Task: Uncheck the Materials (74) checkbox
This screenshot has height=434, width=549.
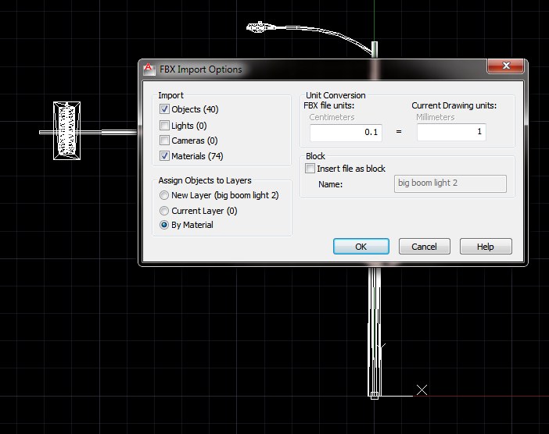Action: [x=164, y=155]
